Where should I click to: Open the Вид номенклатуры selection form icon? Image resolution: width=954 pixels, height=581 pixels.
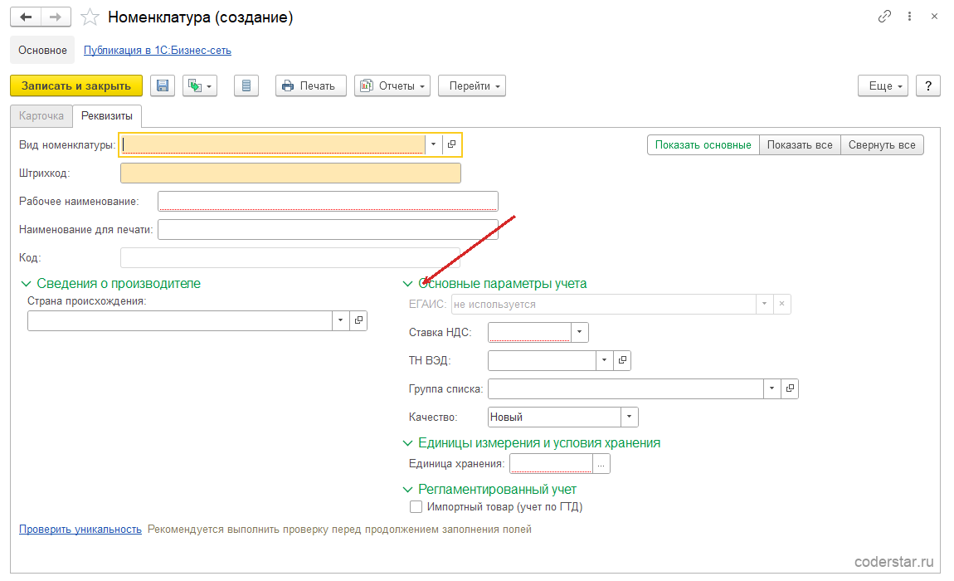pos(451,144)
